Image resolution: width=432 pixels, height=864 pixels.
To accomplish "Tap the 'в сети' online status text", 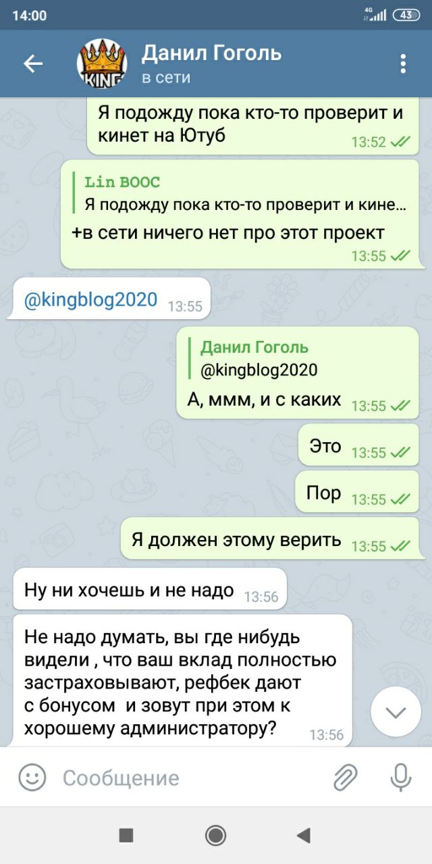I will coord(166,78).
